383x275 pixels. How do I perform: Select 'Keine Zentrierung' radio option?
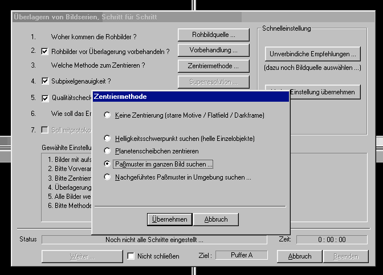click(107, 115)
